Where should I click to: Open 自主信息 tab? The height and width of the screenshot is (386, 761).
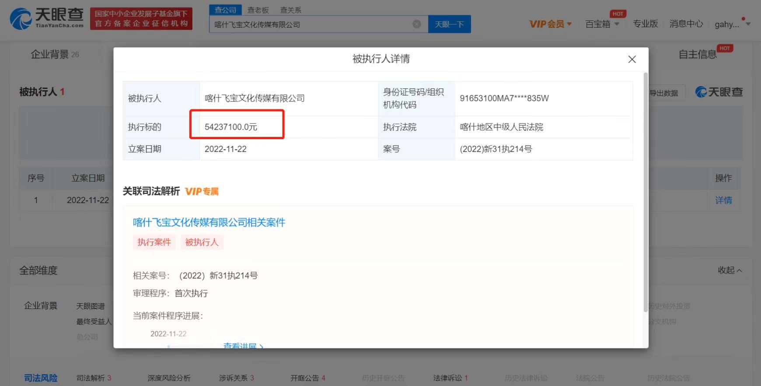point(698,54)
